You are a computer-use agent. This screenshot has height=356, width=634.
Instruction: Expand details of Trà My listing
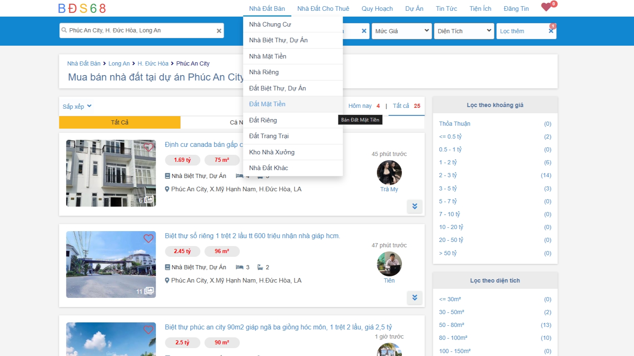click(x=415, y=206)
